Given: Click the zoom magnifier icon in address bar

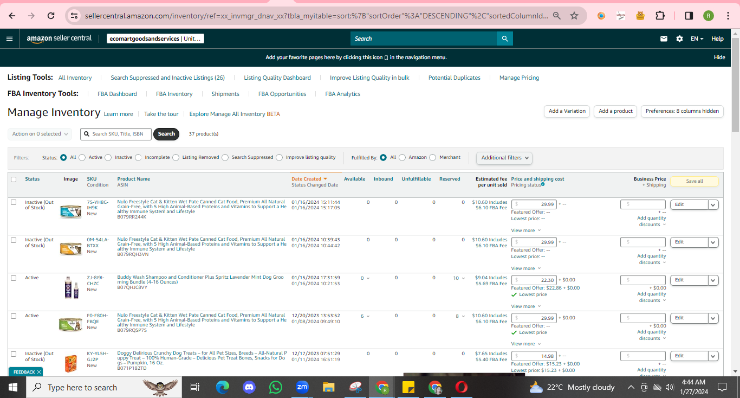Looking at the screenshot, I should (557, 16).
